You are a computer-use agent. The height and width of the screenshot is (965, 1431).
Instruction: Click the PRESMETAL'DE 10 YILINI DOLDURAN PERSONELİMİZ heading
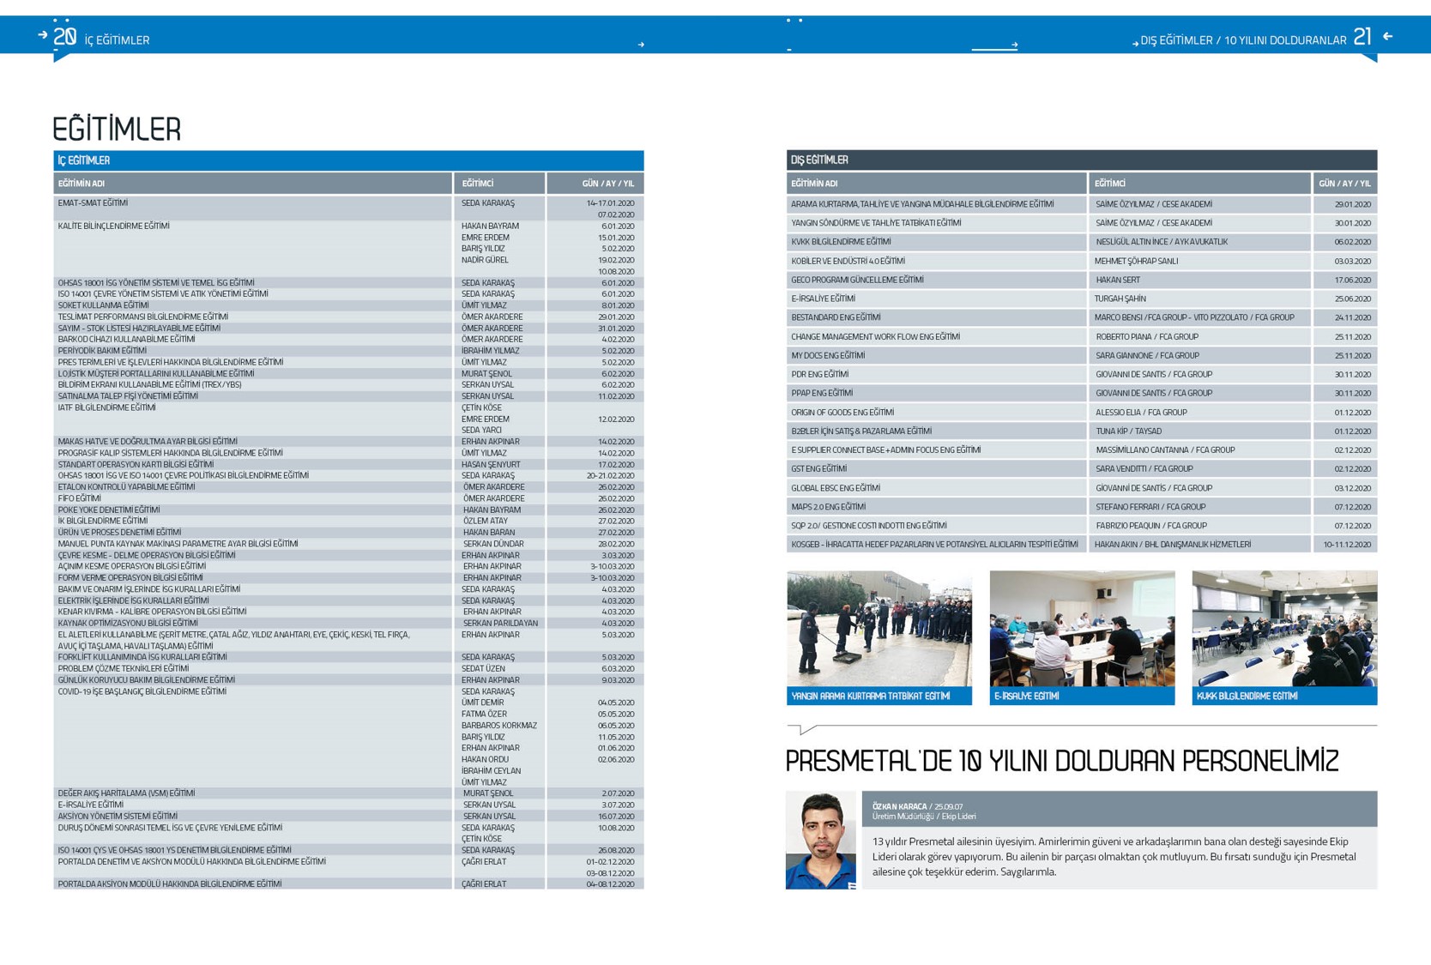click(x=1061, y=761)
